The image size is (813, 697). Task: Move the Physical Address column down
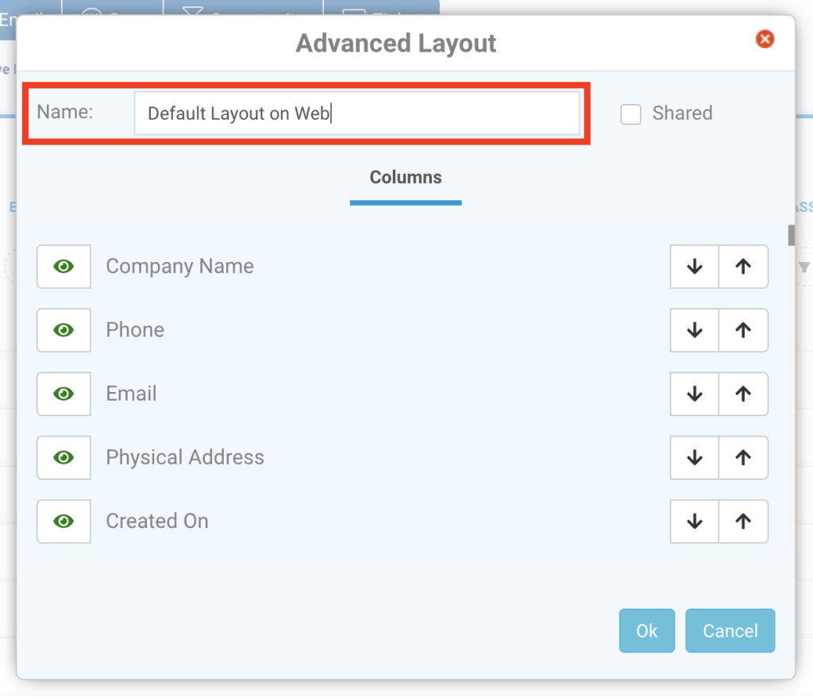pos(694,457)
